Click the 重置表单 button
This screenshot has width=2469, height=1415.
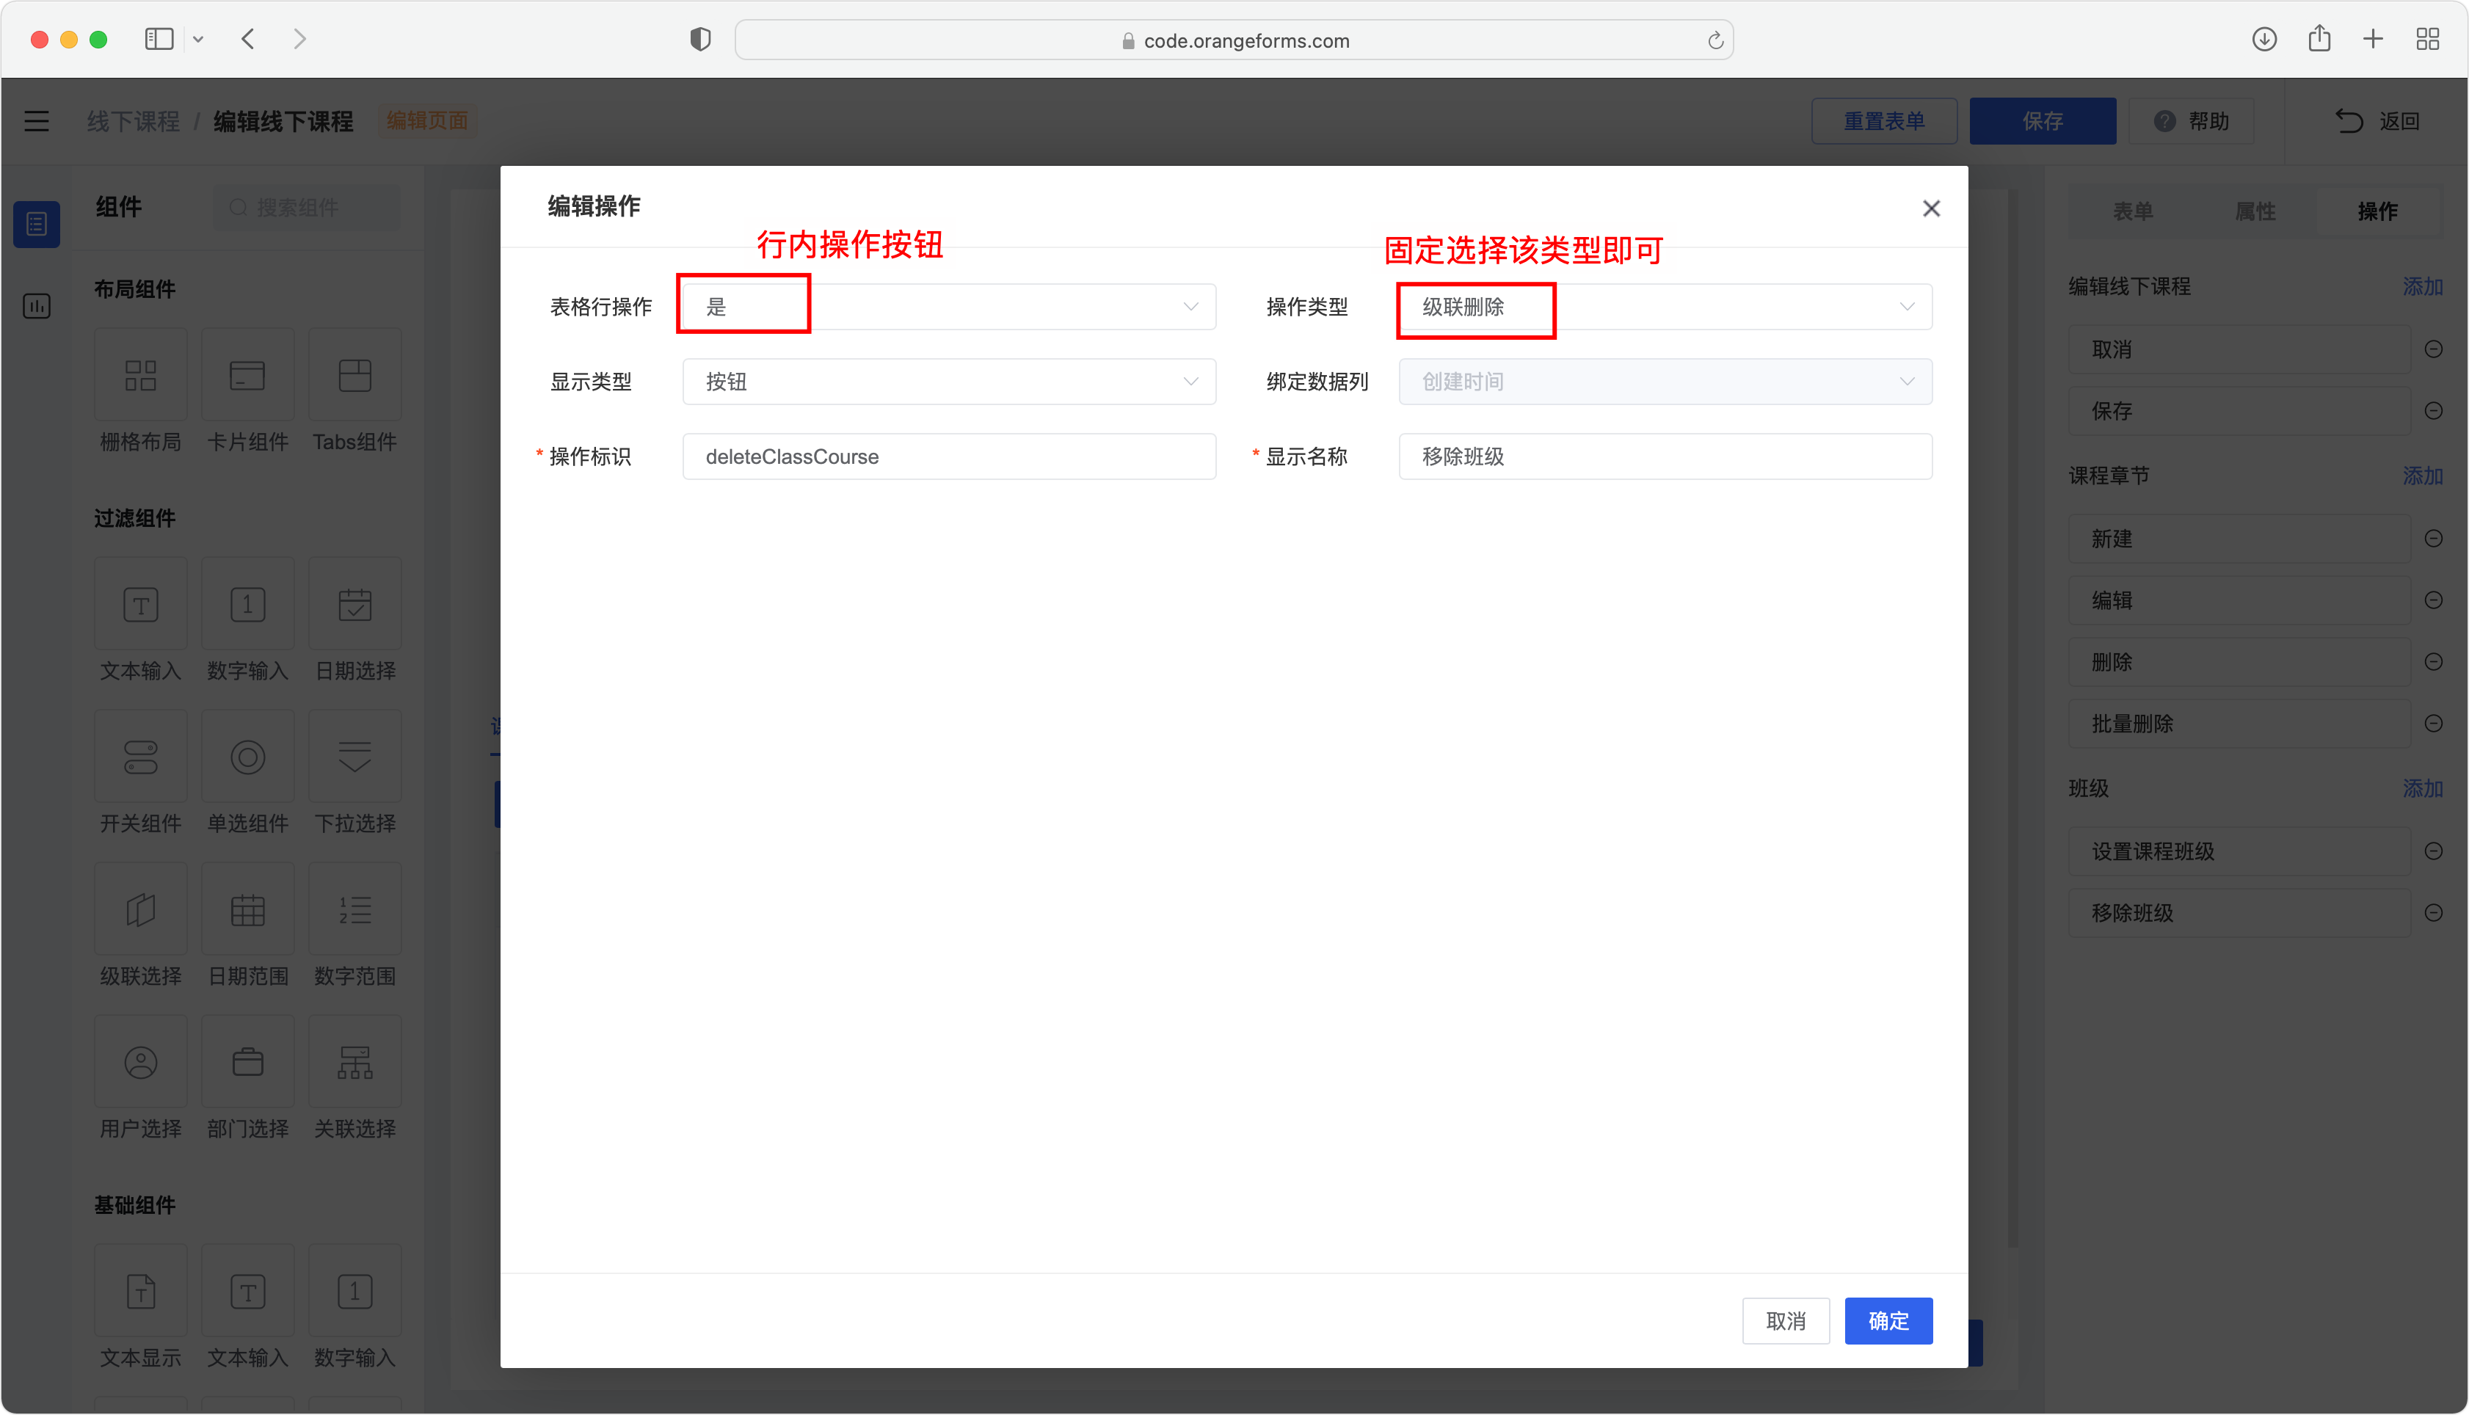click(1883, 120)
